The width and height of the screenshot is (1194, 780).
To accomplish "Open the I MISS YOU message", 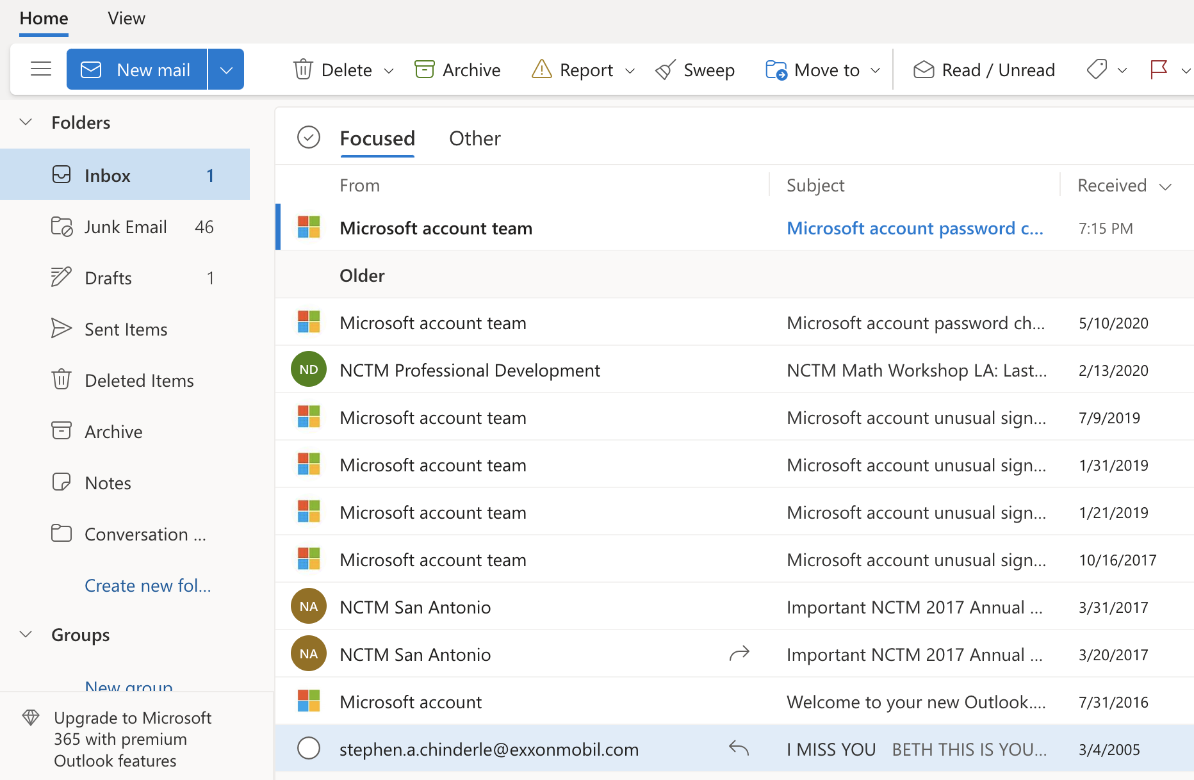I will click(735, 749).
